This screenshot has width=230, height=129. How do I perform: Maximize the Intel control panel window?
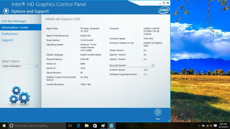pos(164,3)
